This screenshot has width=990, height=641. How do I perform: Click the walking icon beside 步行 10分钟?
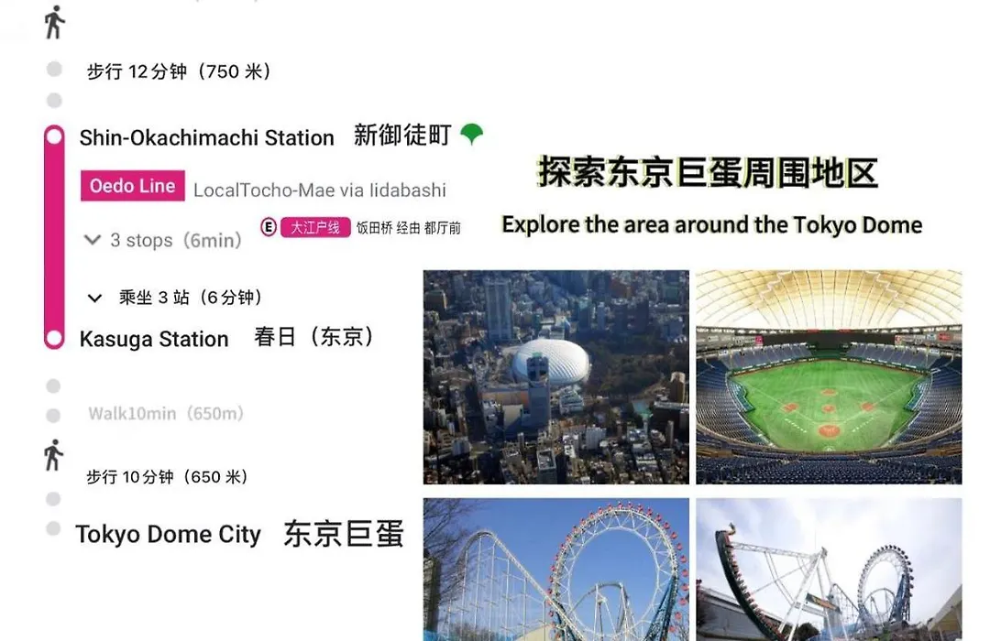[53, 455]
